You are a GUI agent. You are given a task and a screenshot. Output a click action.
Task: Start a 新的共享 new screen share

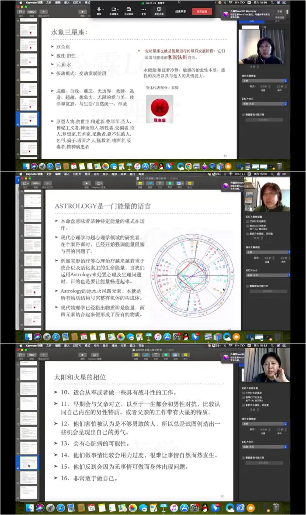click(x=159, y=10)
